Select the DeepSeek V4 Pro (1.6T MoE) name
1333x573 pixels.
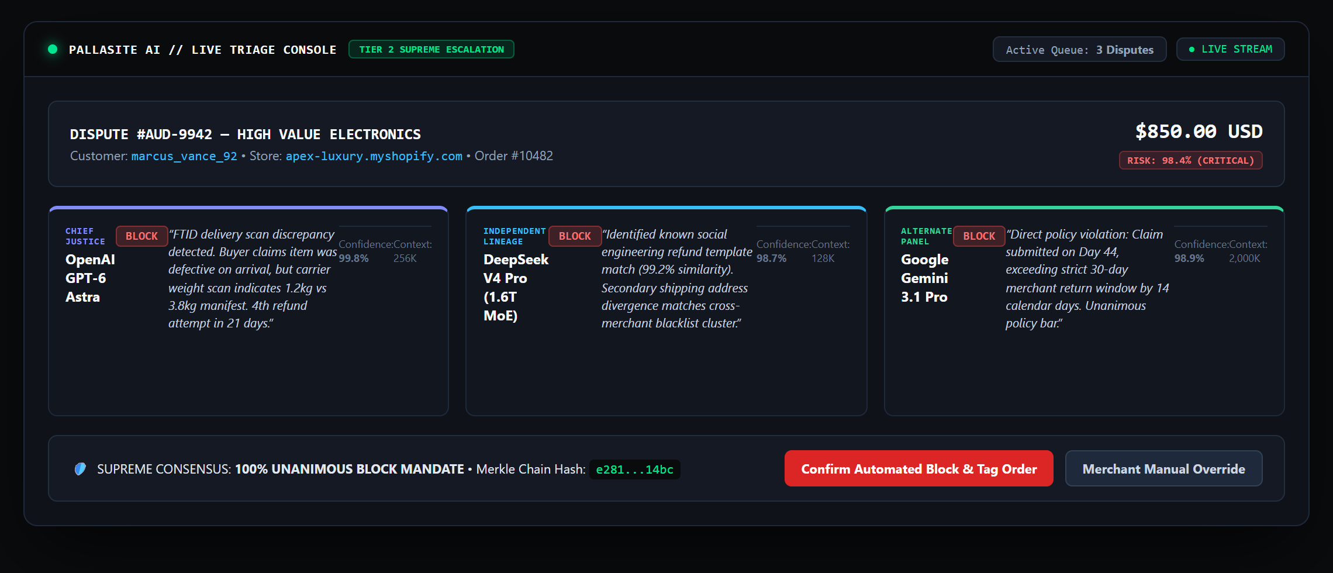516,288
